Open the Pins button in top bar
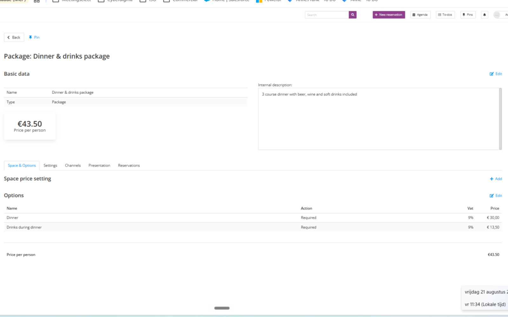Viewport: 508px width, 317px height. 468,15
